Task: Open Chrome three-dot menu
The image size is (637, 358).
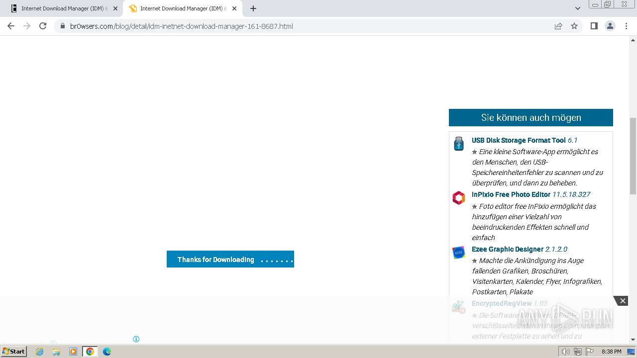Action: coord(627,26)
